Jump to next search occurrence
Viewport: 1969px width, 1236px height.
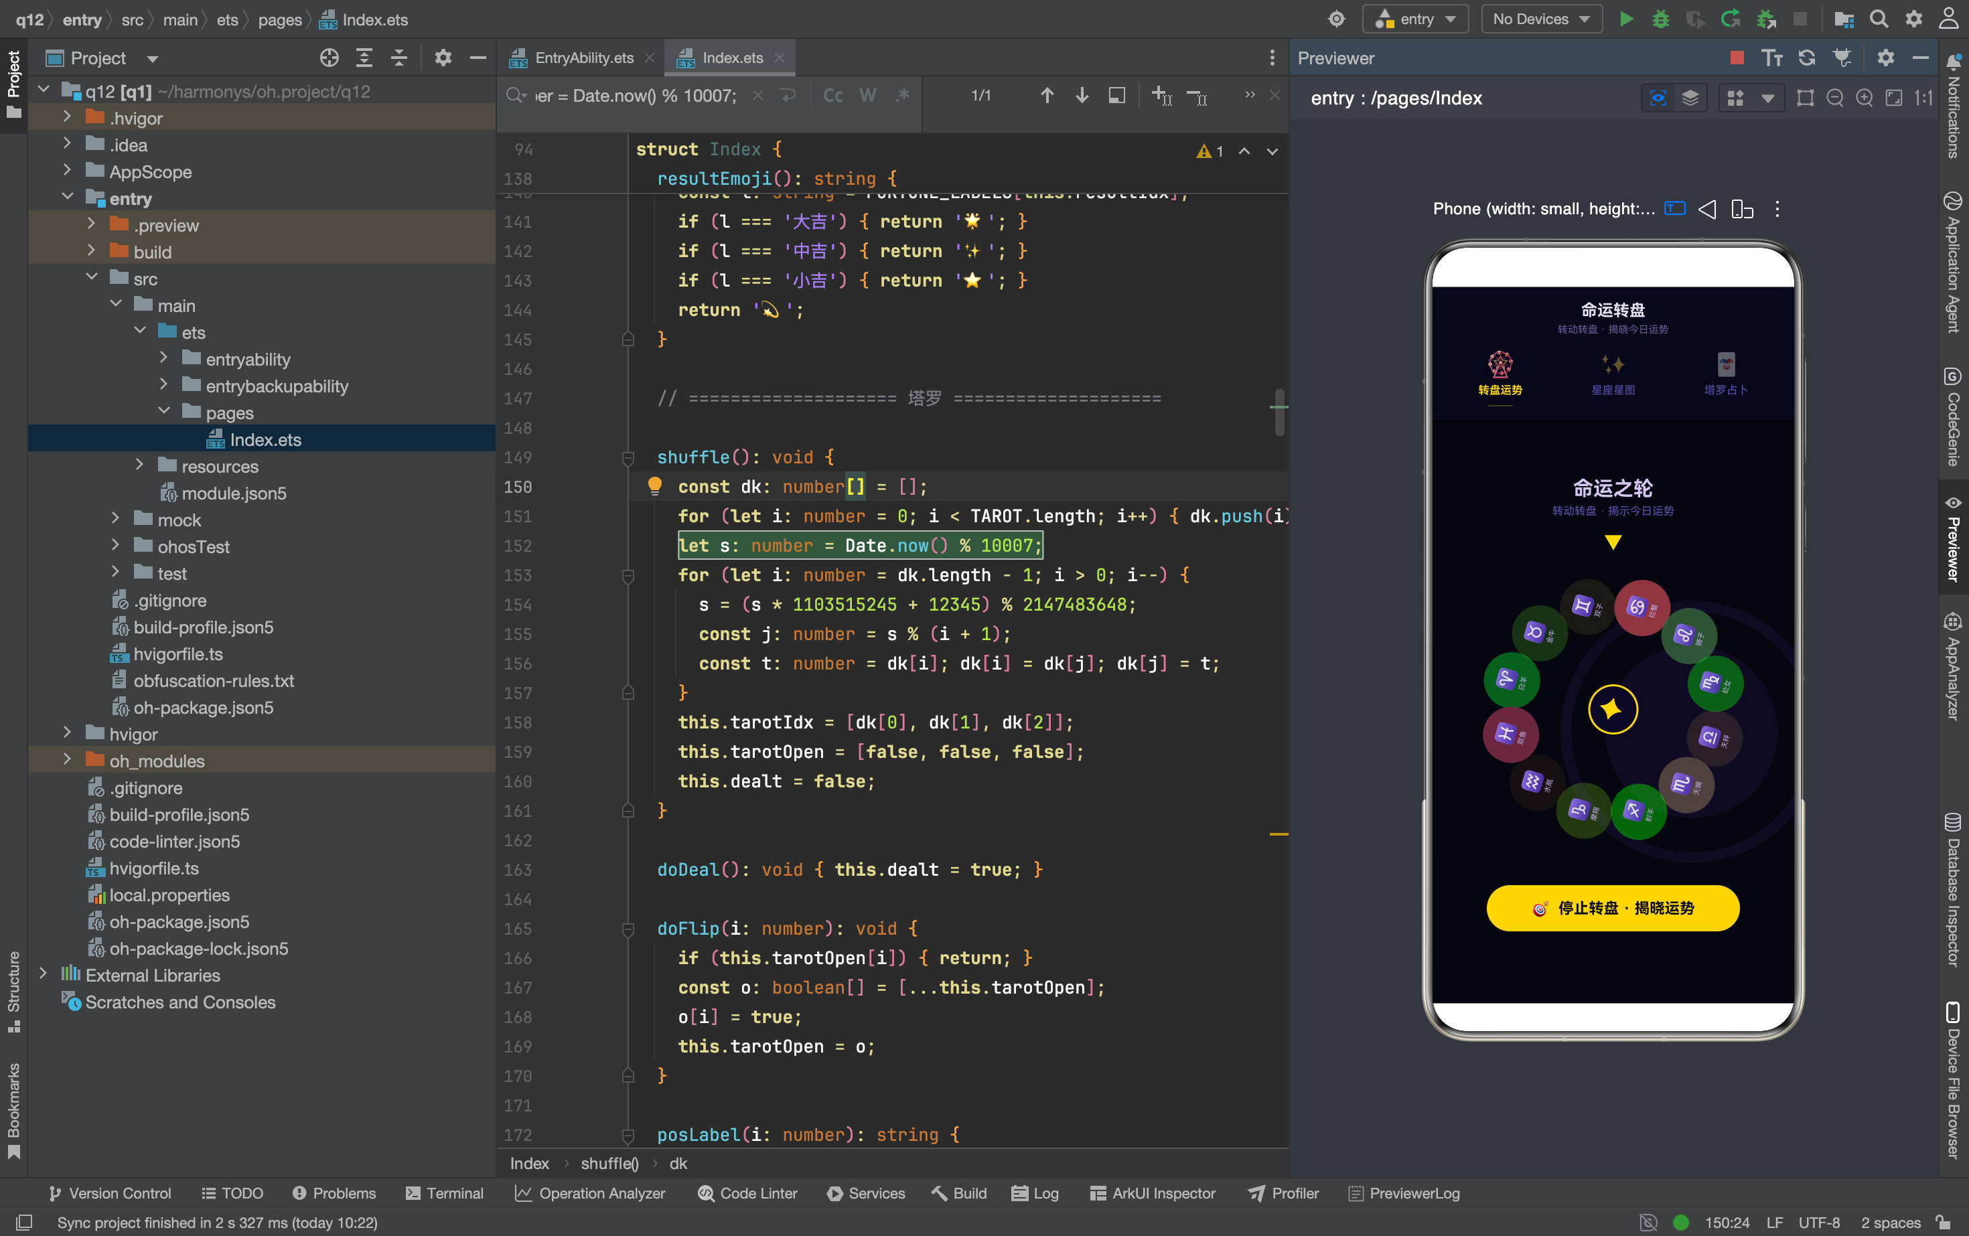click(x=1082, y=96)
